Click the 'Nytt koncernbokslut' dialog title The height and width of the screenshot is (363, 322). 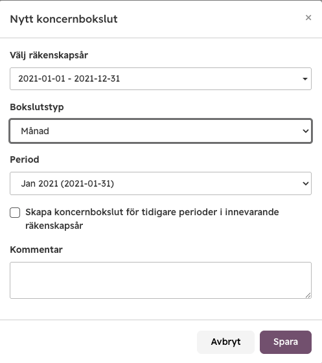click(x=64, y=19)
